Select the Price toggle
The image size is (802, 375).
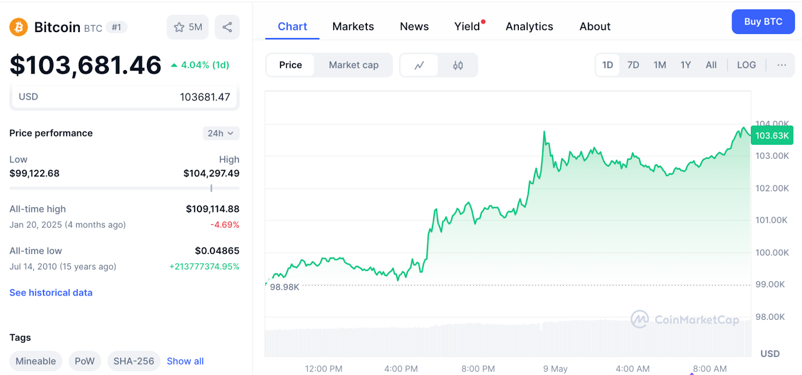[291, 65]
